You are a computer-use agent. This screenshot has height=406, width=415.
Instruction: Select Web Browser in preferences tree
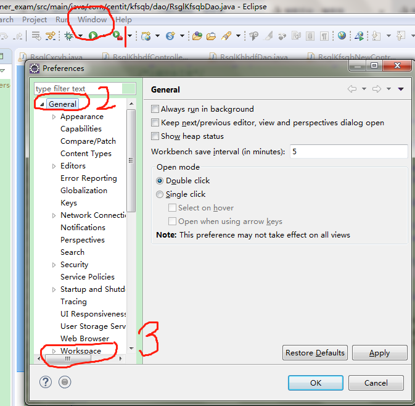pyautogui.click(x=84, y=339)
